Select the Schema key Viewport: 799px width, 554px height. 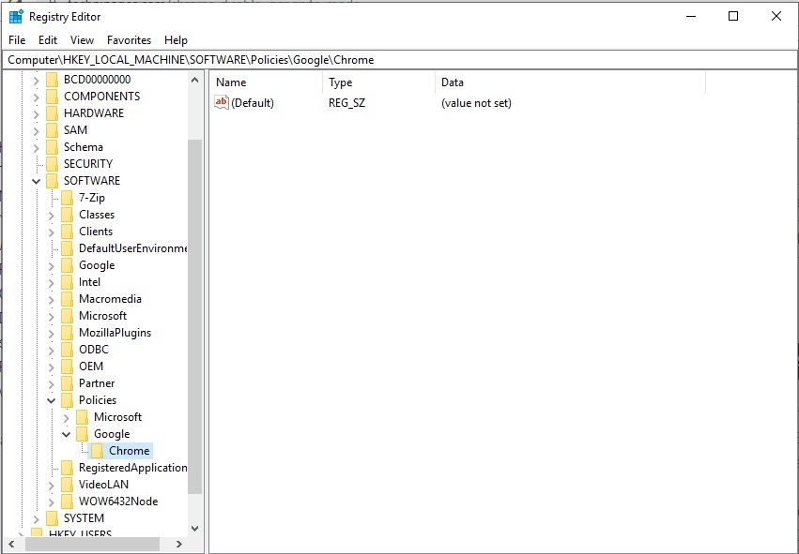[84, 147]
